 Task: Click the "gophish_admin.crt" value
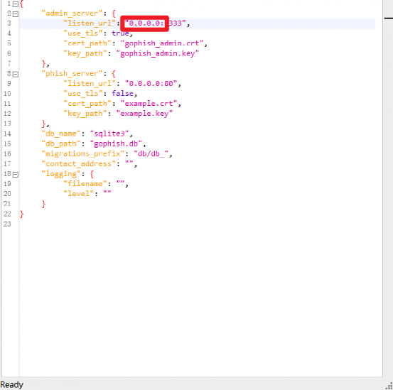pyautogui.click(x=162, y=43)
